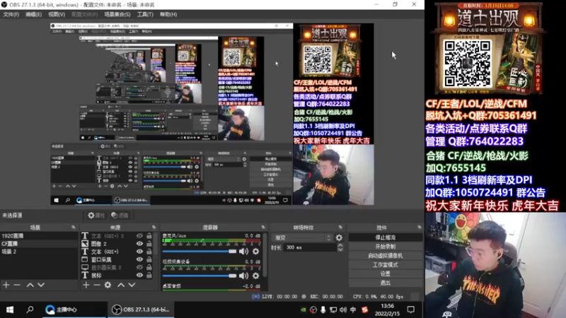This screenshot has height=318, width=566.
Task: Decrease transition duration with down stepper
Action: 340,249
